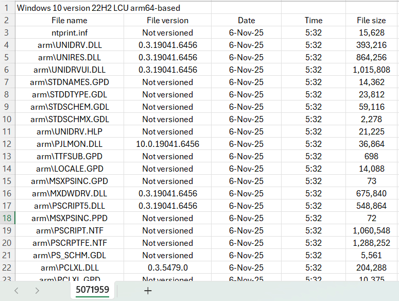Select cell 'arm\STDSCHEM.GDL'
The height and width of the screenshot is (301, 399).
tap(70, 107)
